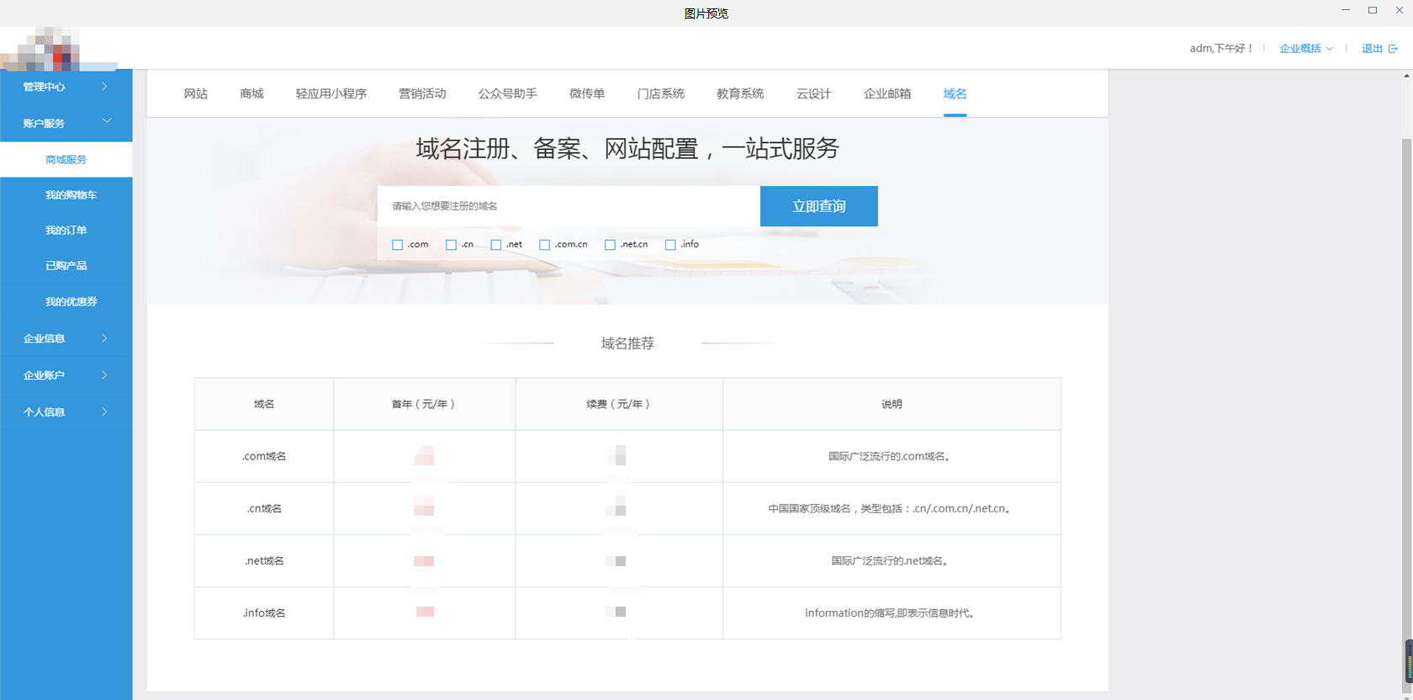
Task: Minimize the 图片预览 window
Action: click(x=1346, y=10)
